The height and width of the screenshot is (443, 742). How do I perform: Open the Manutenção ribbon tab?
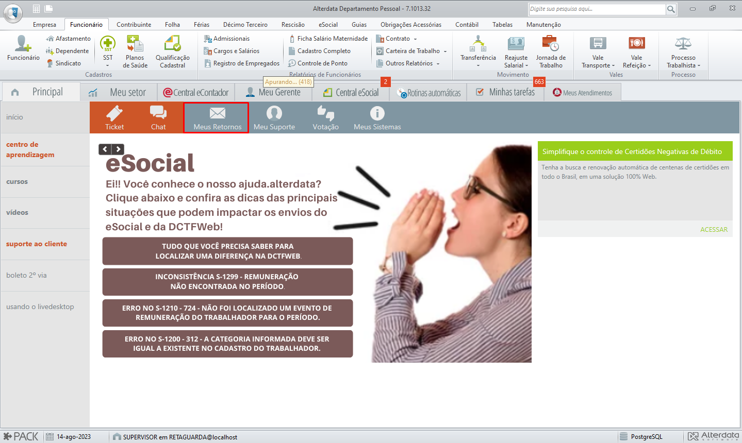tap(543, 25)
